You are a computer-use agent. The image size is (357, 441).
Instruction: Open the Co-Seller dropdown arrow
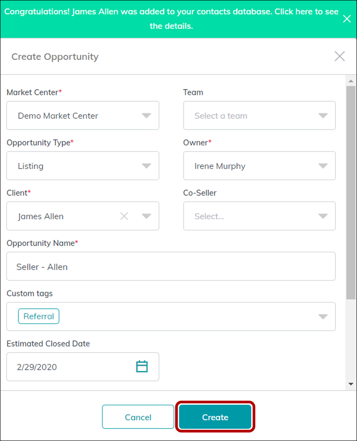click(x=323, y=216)
